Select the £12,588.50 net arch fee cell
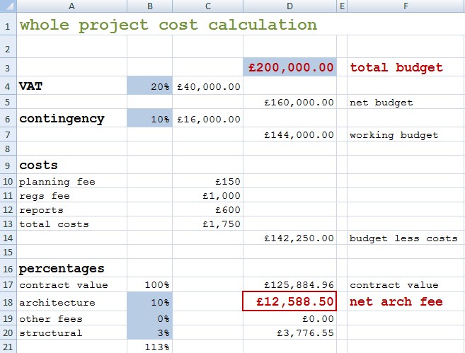 289,301
